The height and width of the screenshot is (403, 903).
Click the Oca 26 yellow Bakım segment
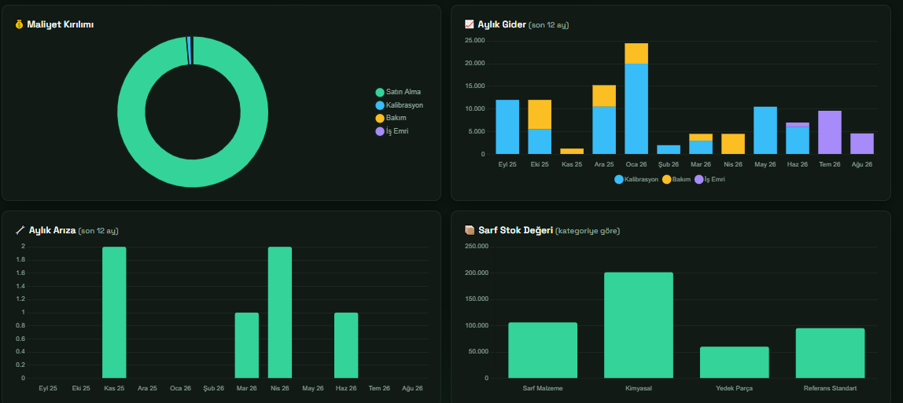pyautogui.click(x=636, y=53)
